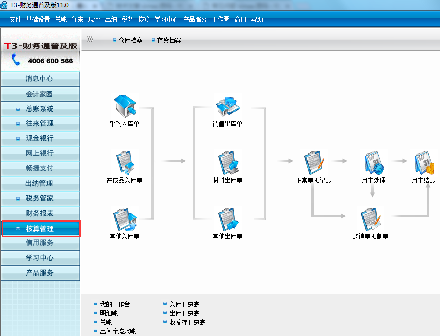Click the 月末结账 month-end closing icon
440x336 pixels.
pyautogui.click(x=423, y=163)
